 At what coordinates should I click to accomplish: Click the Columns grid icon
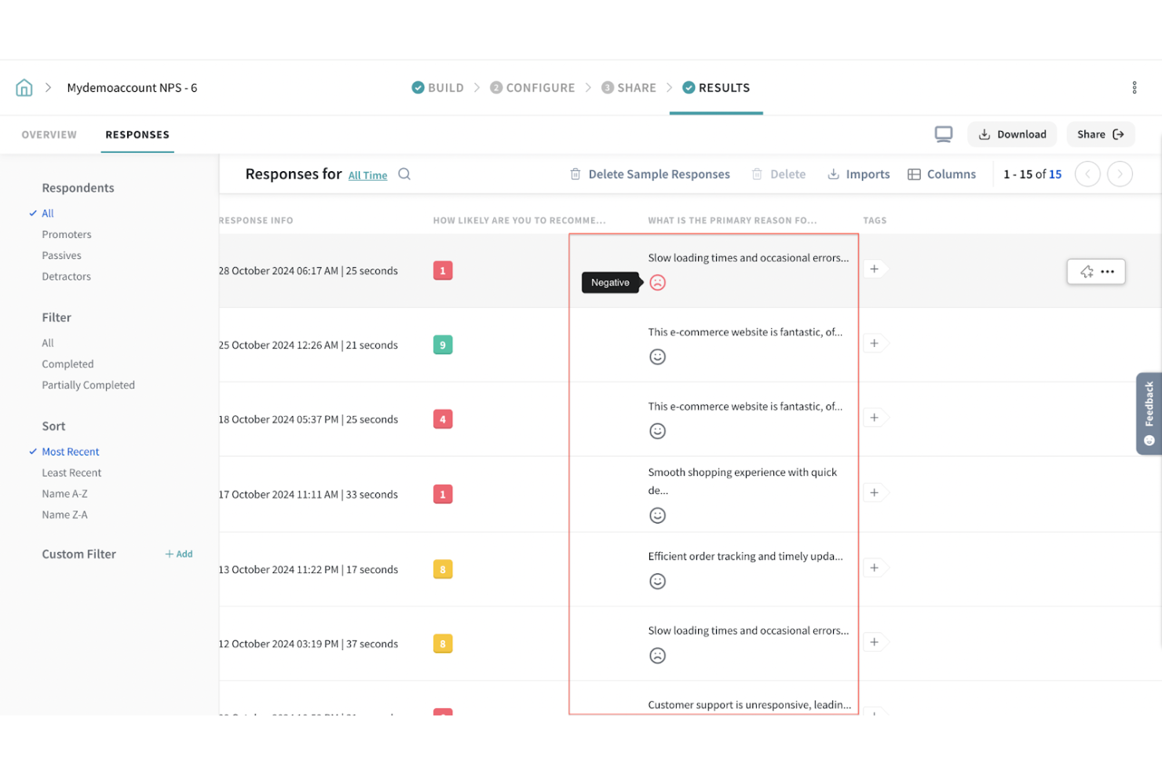(x=913, y=174)
